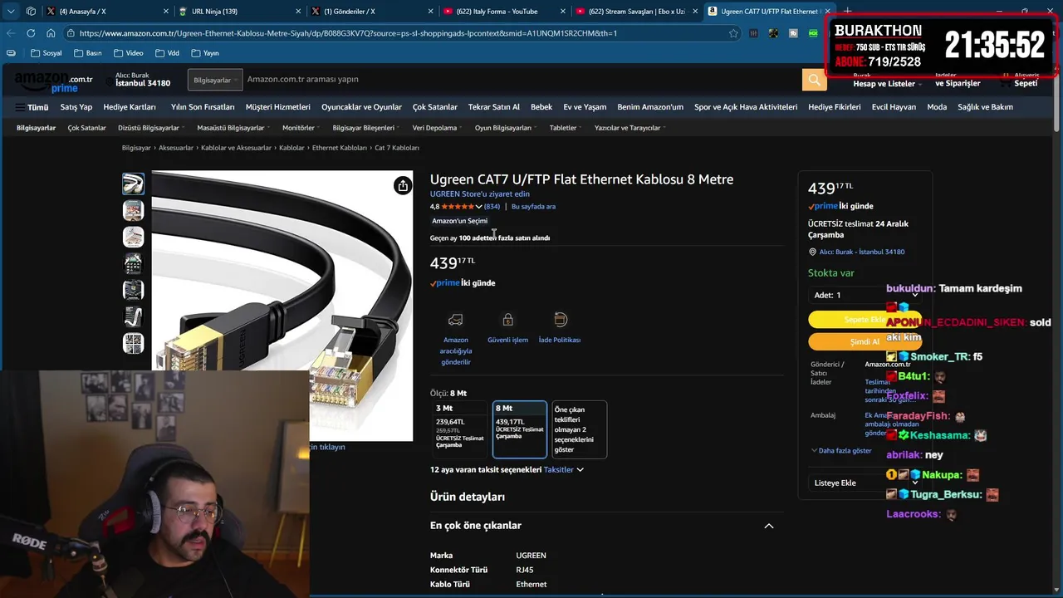Open the Vdd bookmarks folder
The height and width of the screenshot is (598, 1063).
166,53
